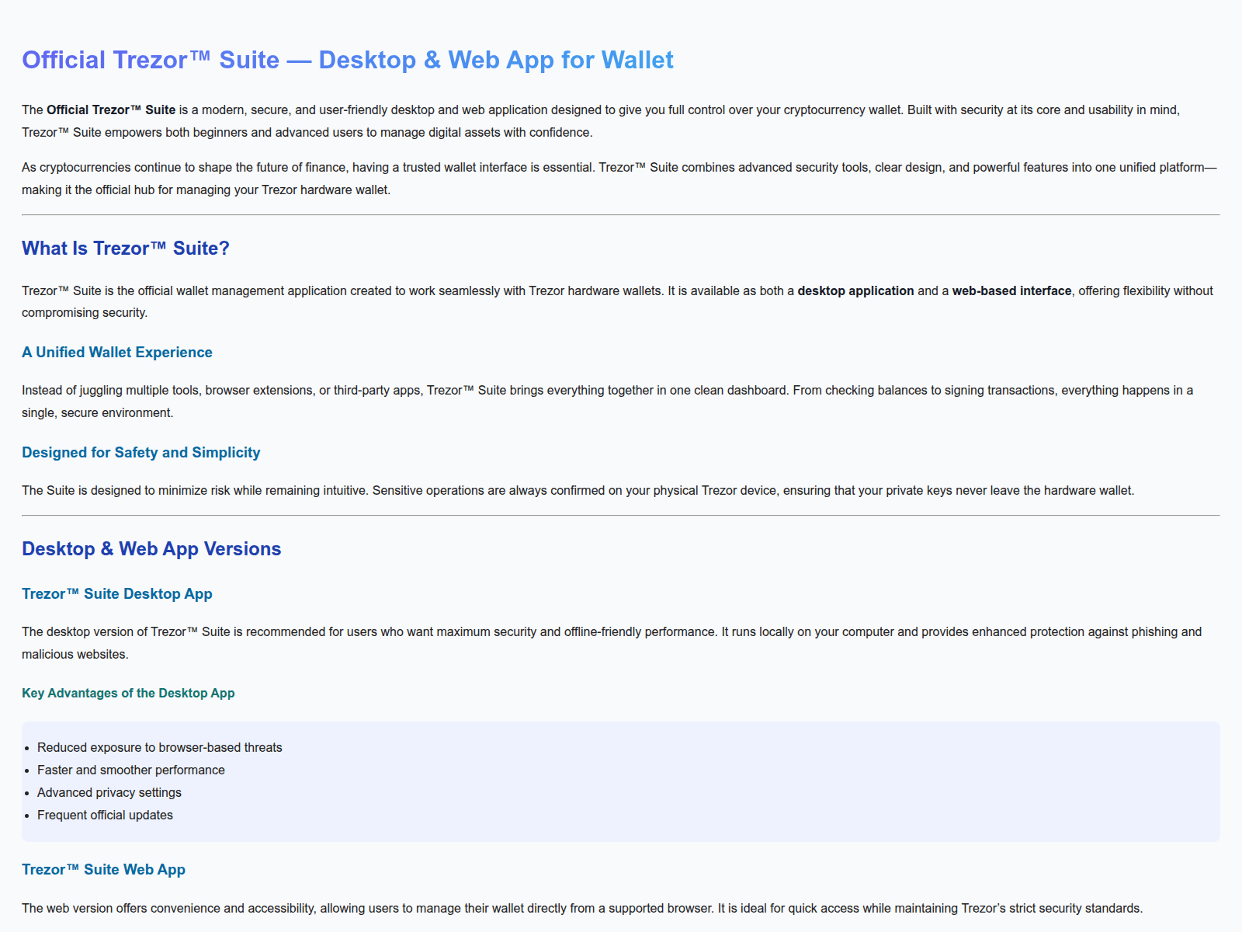This screenshot has height=932, width=1242.
Task: Click the main heading Official Trezor Suite
Action: (x=347, y=60)
